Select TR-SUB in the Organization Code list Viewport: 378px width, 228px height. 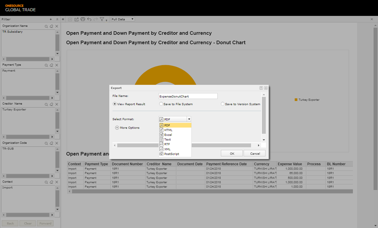8,149
